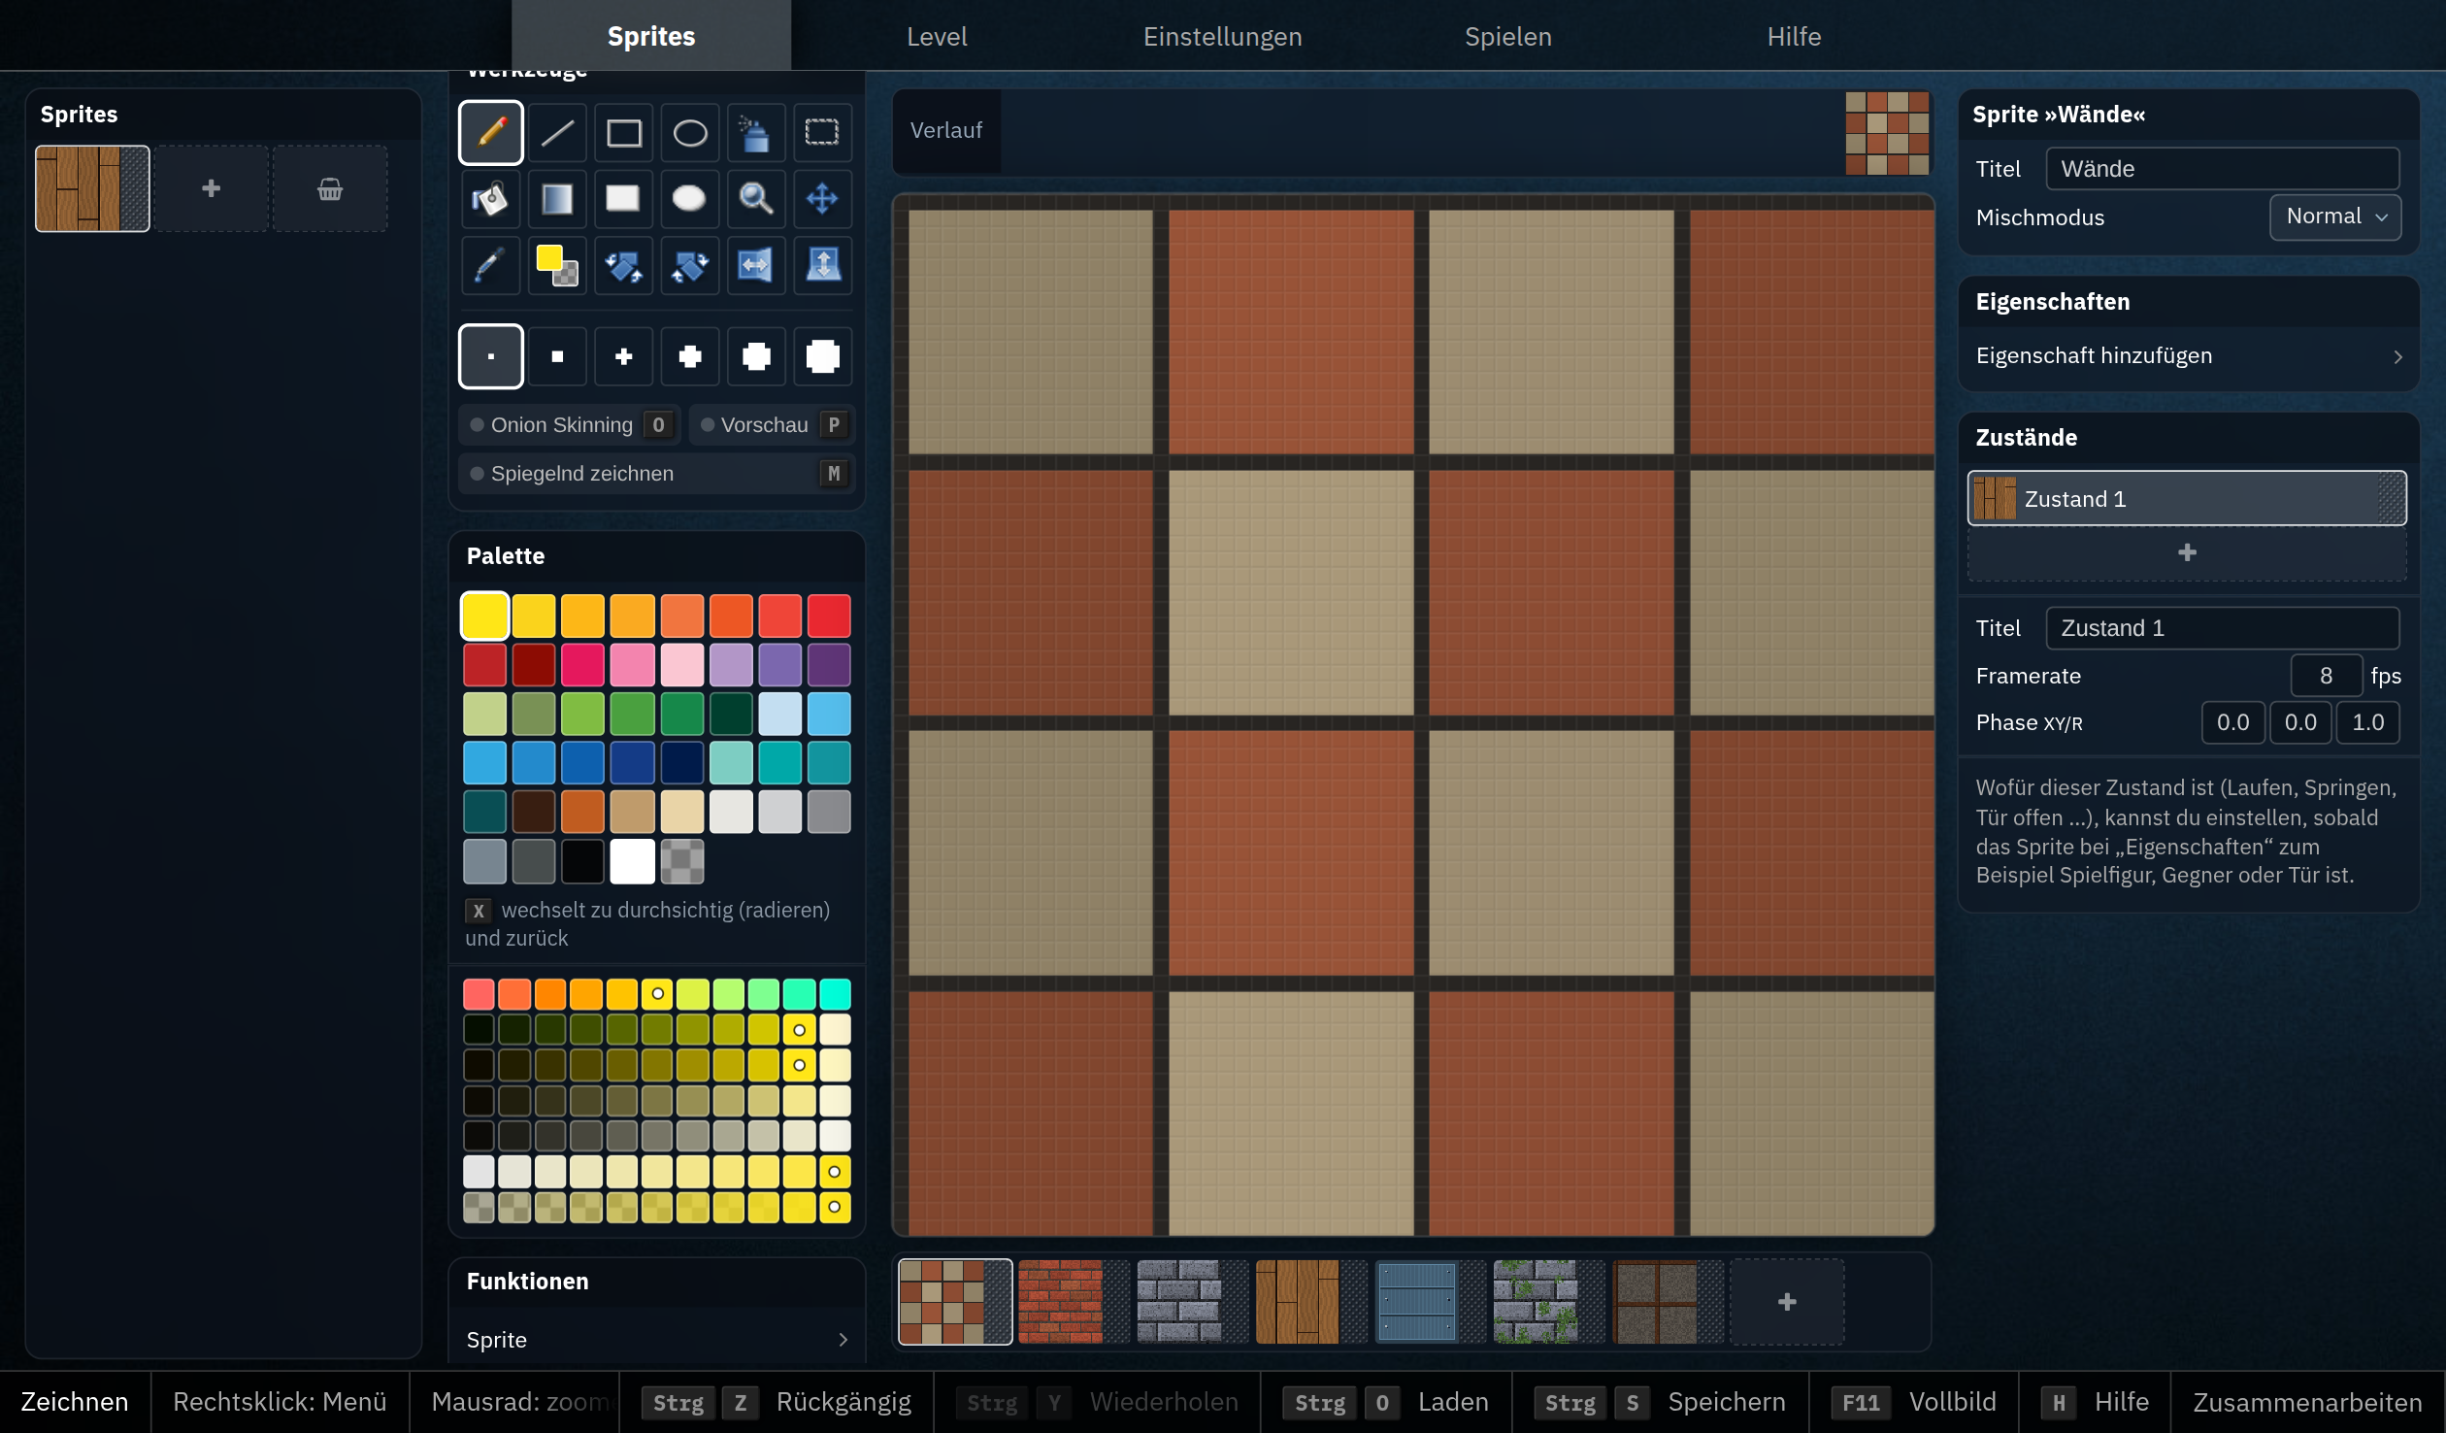Choose the single-pixel brush size
This screenshot has height=1433, width=2446.
[490, 356]
